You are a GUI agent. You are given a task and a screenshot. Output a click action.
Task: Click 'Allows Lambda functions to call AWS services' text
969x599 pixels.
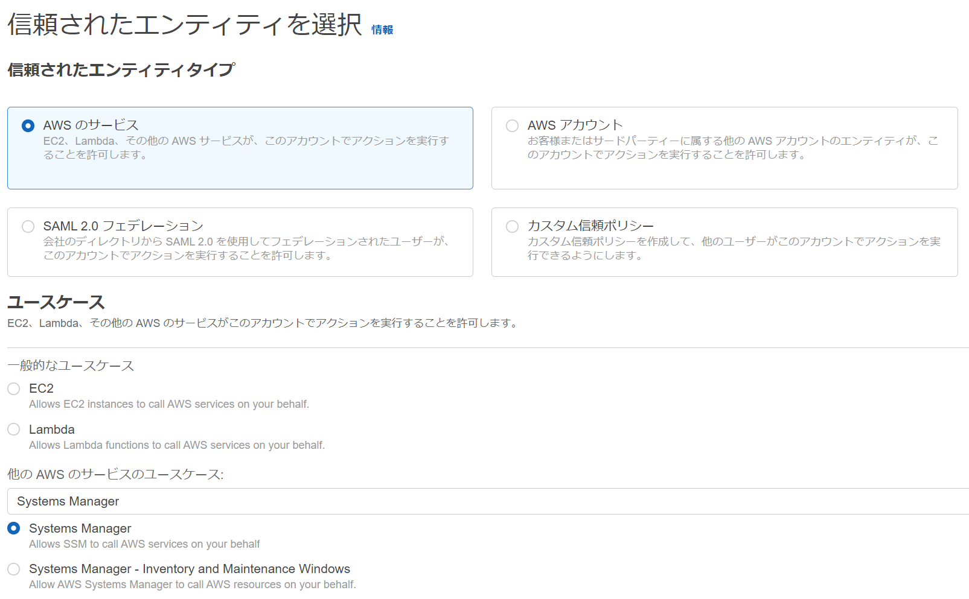pyautogui.click(x=177, y=445)
